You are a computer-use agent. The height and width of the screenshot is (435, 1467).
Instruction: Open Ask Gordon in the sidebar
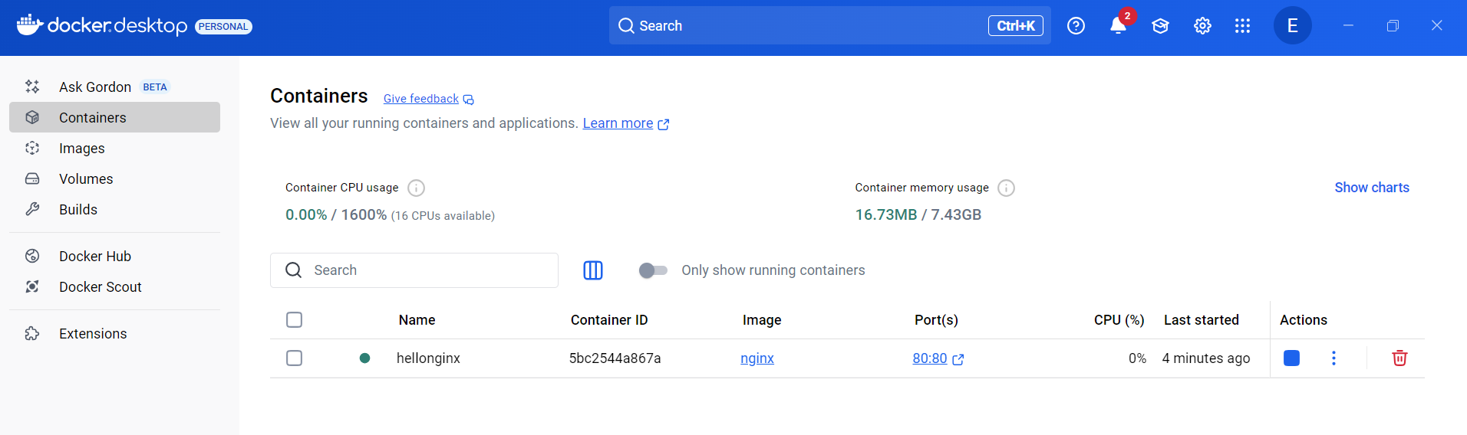114,87
